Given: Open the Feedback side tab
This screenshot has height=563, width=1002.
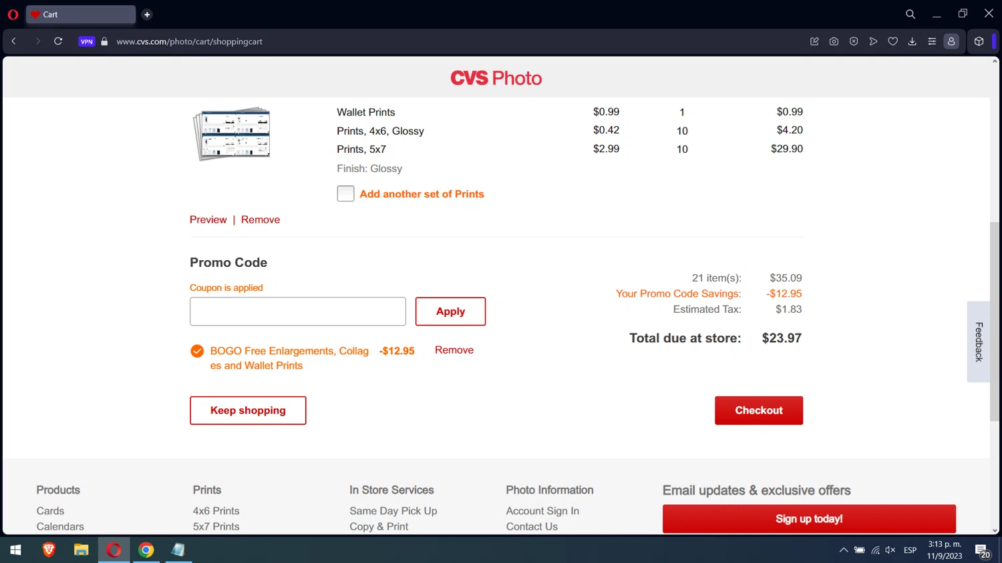Looking at the screenshot, I should point(979,342).
